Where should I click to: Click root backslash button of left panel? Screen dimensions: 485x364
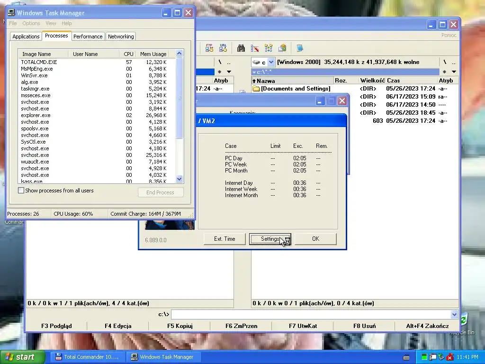[x=220, y=62]
